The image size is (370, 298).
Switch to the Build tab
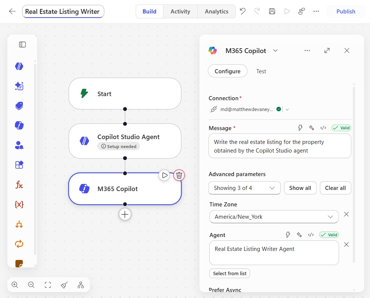coord(149,11)
